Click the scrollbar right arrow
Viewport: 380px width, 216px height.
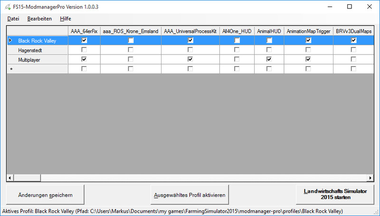point(370,178)
